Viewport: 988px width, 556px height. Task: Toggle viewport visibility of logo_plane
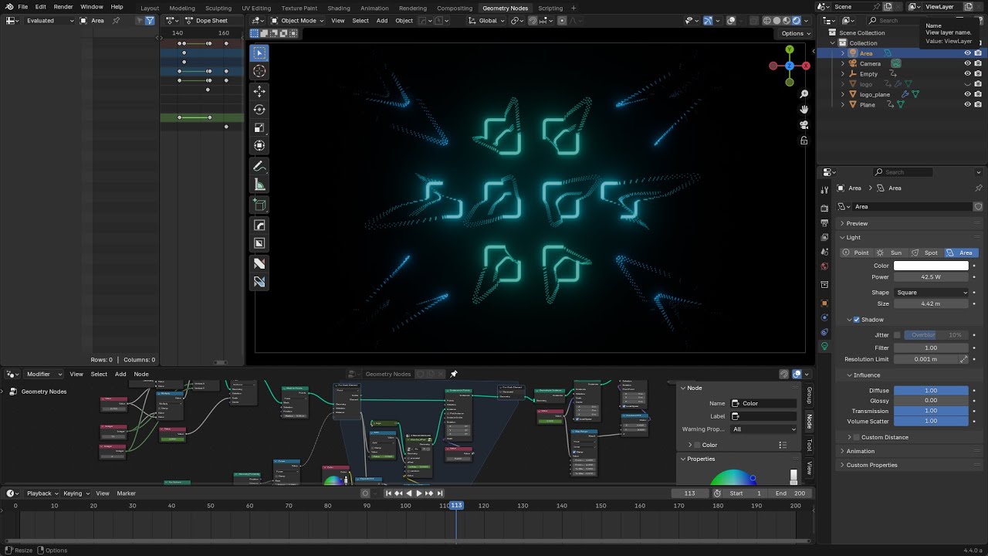point(967,94)
